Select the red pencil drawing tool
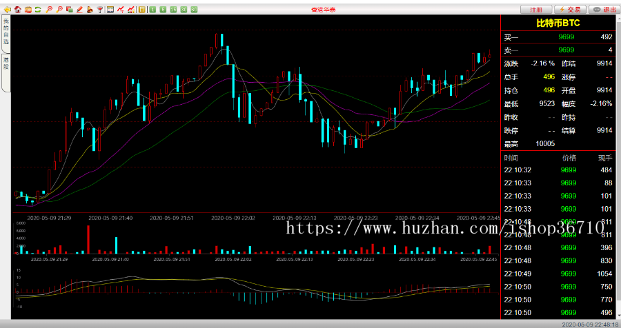 tap(79, 10)
